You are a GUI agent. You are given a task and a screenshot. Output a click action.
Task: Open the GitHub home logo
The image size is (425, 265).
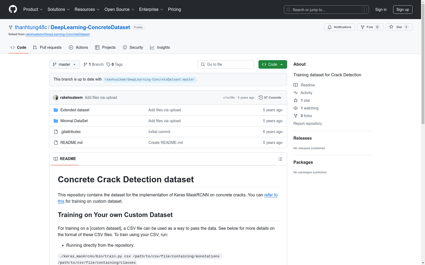[13, 9]
